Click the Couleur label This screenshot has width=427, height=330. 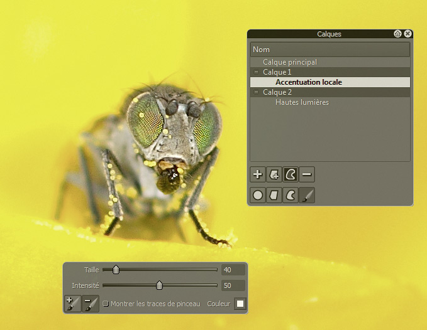point(218,304)
